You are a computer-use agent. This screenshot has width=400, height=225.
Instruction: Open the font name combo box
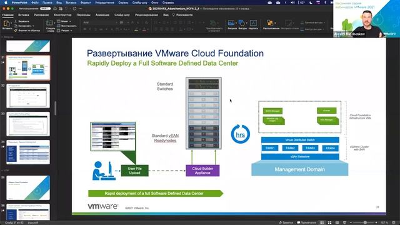[x=100, y=22]
